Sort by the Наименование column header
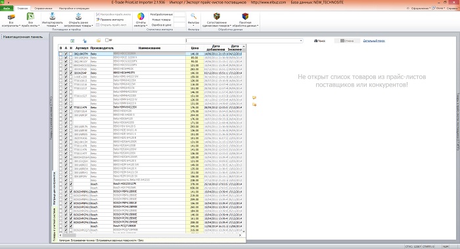 [149, 48]
